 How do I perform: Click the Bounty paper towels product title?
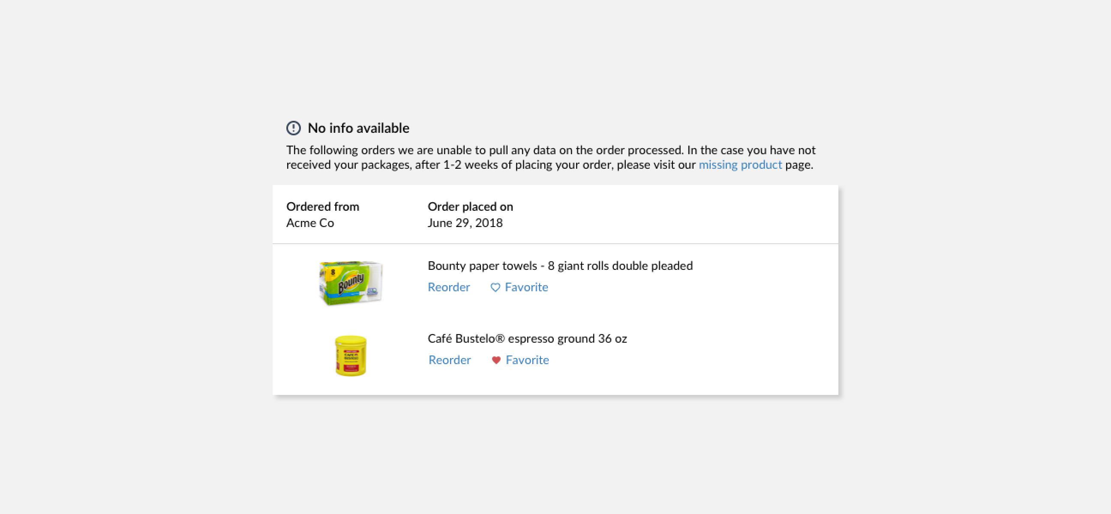pos(560,266)
